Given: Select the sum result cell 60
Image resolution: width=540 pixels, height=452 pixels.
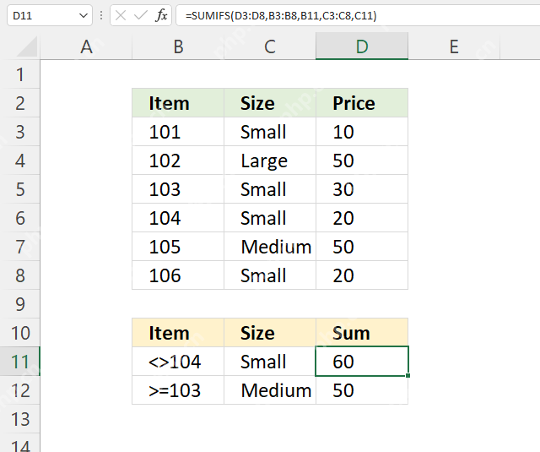Looking at the screenshot, I should click(x=362, y=362).
